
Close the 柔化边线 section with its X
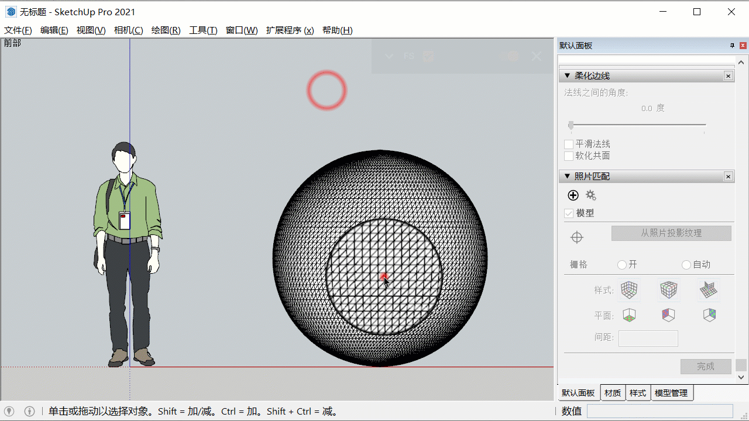coord(729,76)
